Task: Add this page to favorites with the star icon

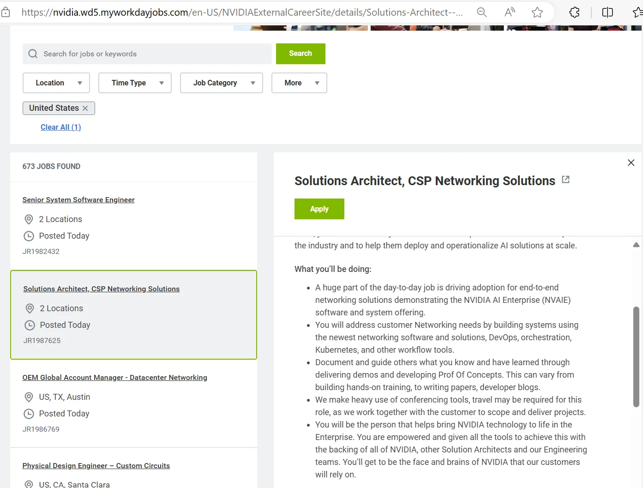Action: coord(537,12)
